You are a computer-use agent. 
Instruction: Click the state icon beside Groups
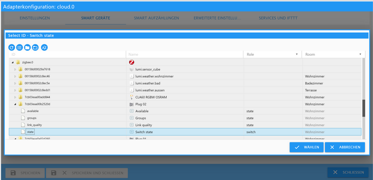[132, 118]
